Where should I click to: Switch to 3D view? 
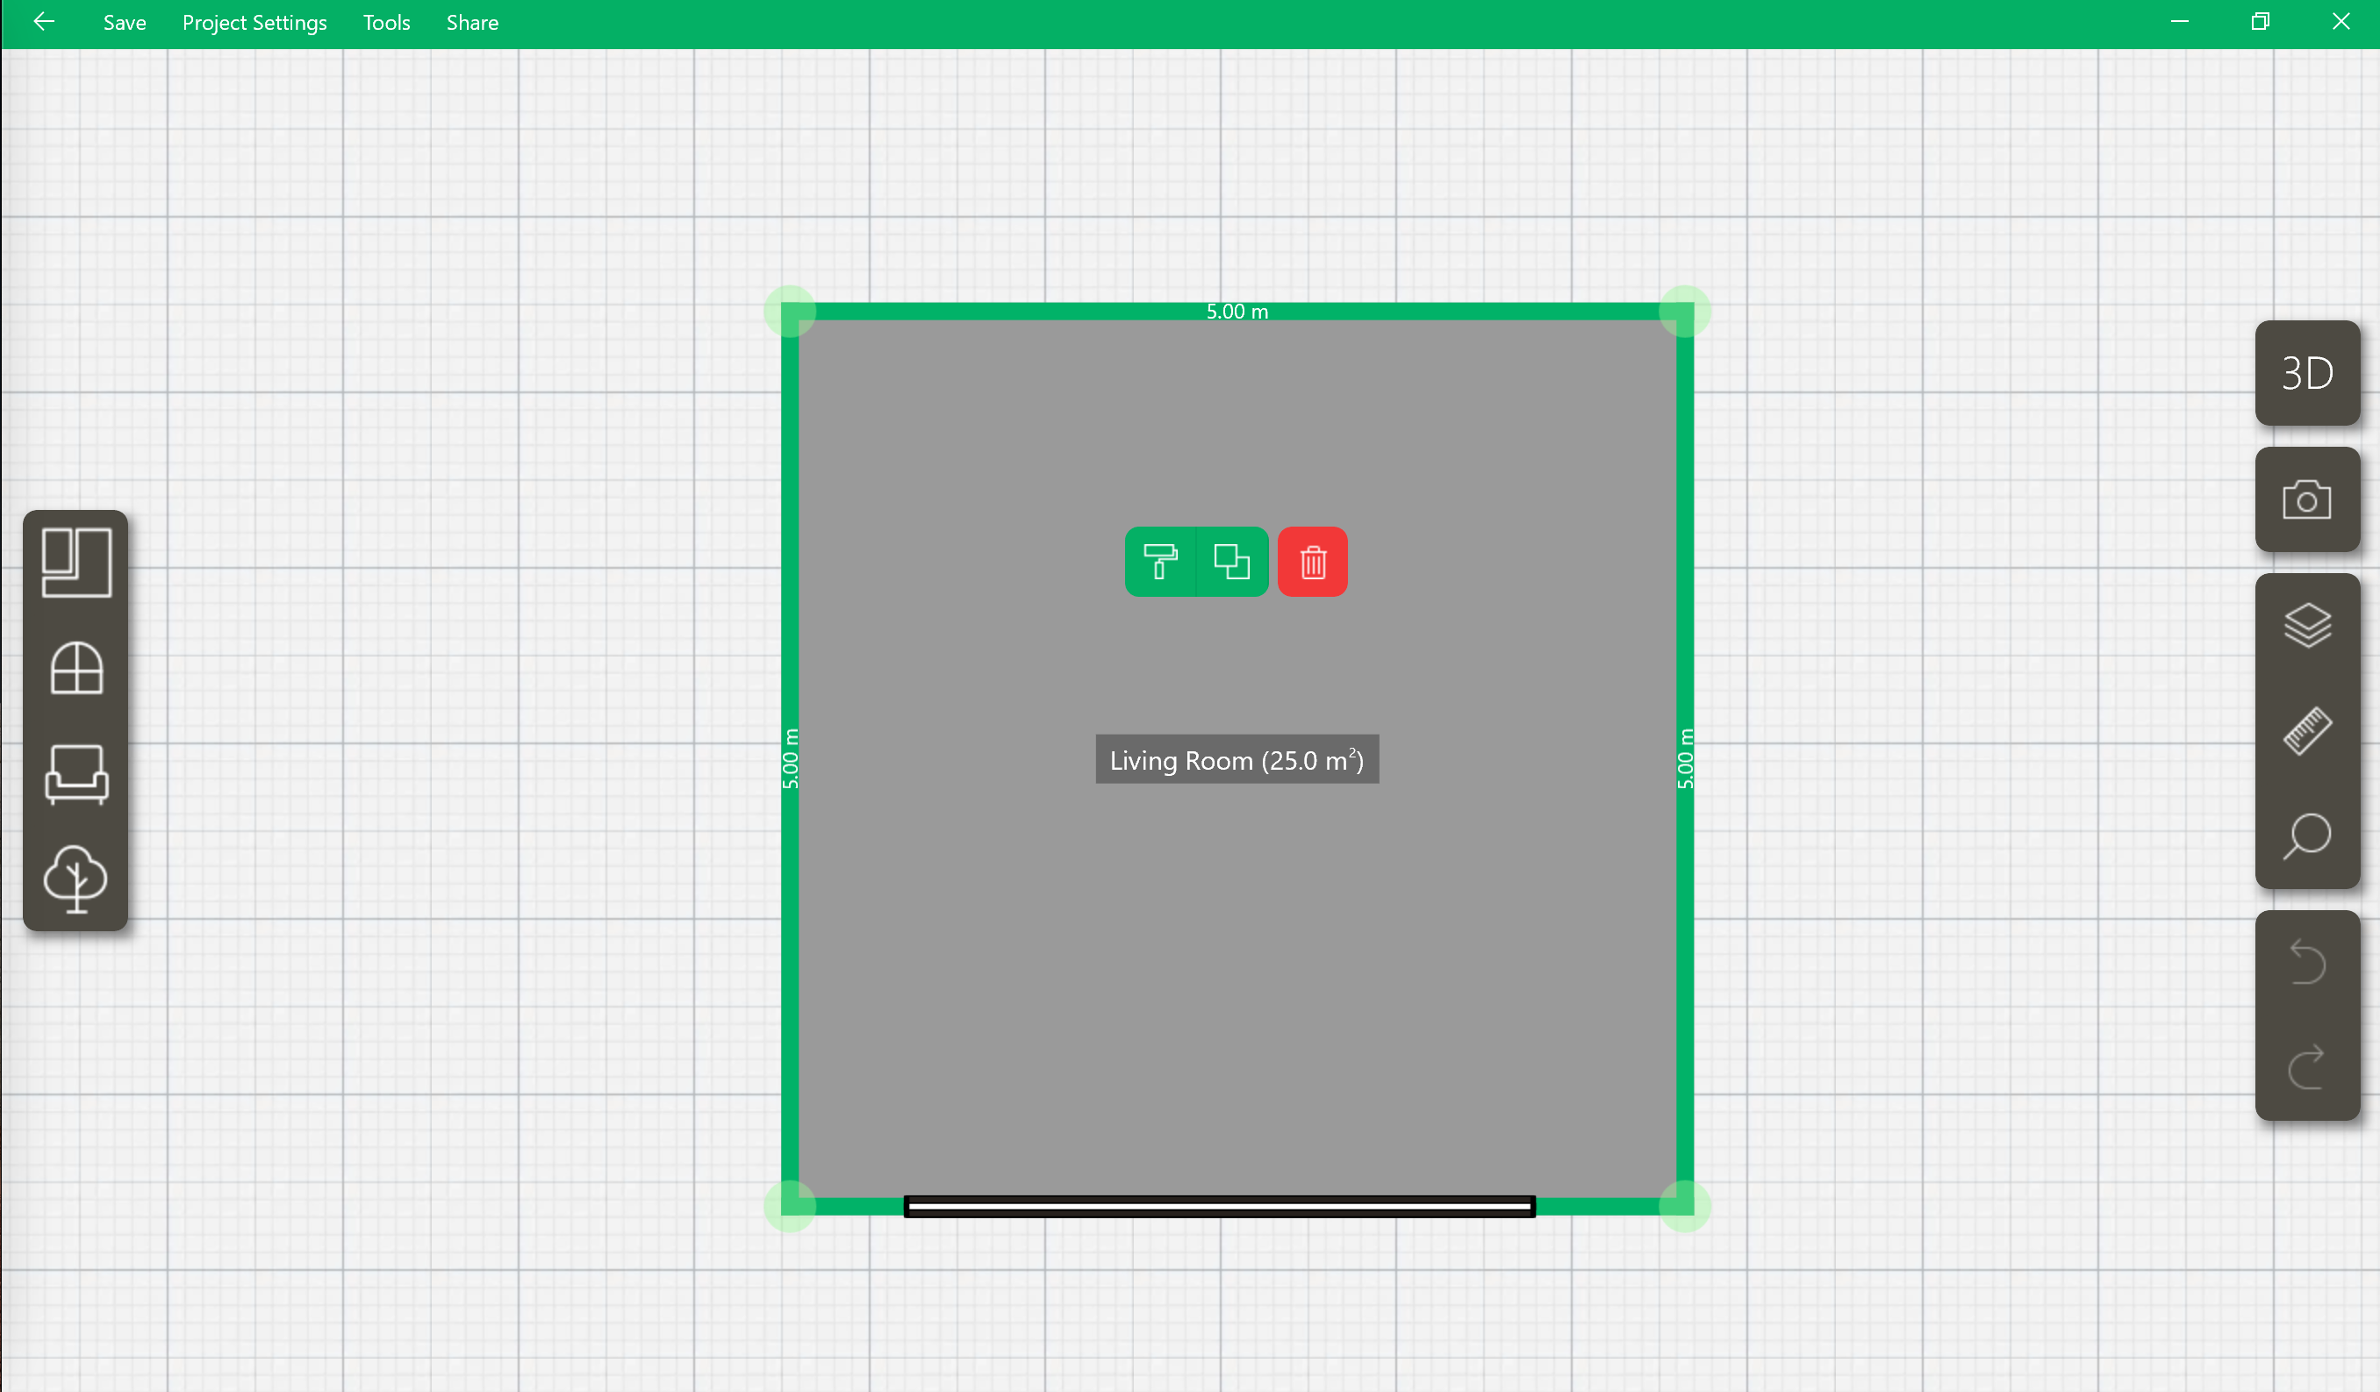pos(2306,374)
